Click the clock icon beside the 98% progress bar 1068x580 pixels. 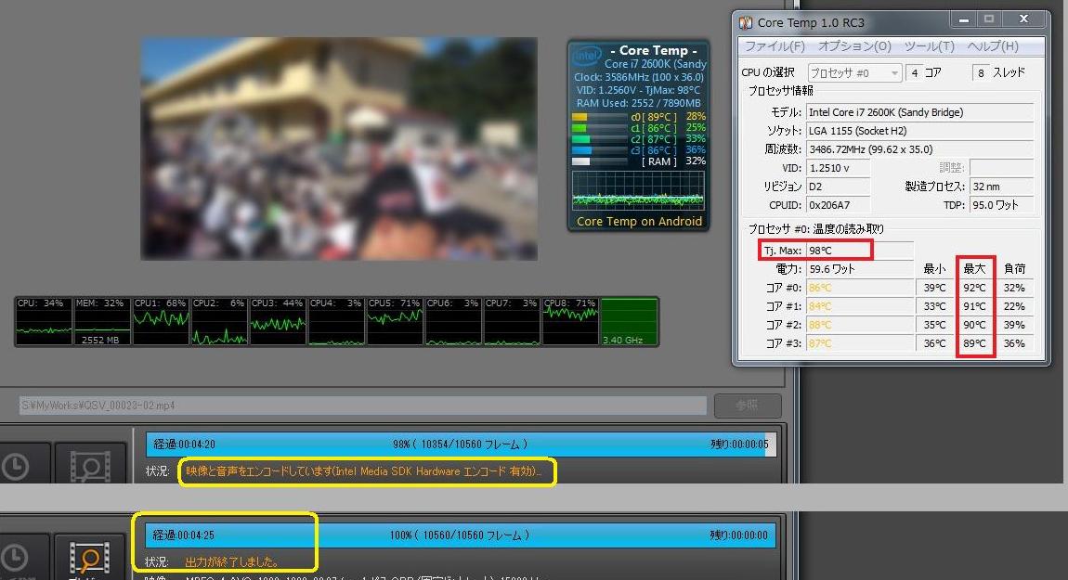(15, 466)
